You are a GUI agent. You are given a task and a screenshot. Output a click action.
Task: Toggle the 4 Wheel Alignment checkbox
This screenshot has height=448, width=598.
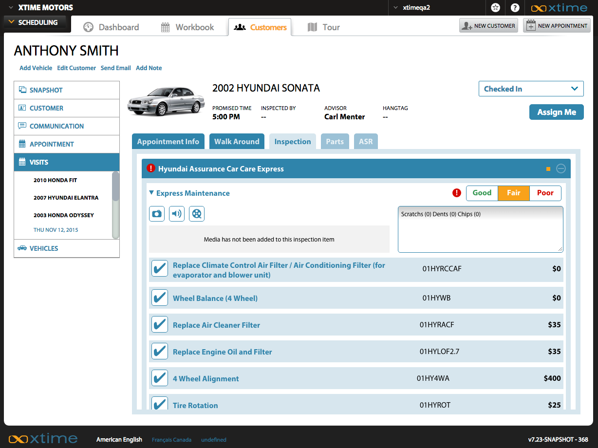tap(160, 378)
